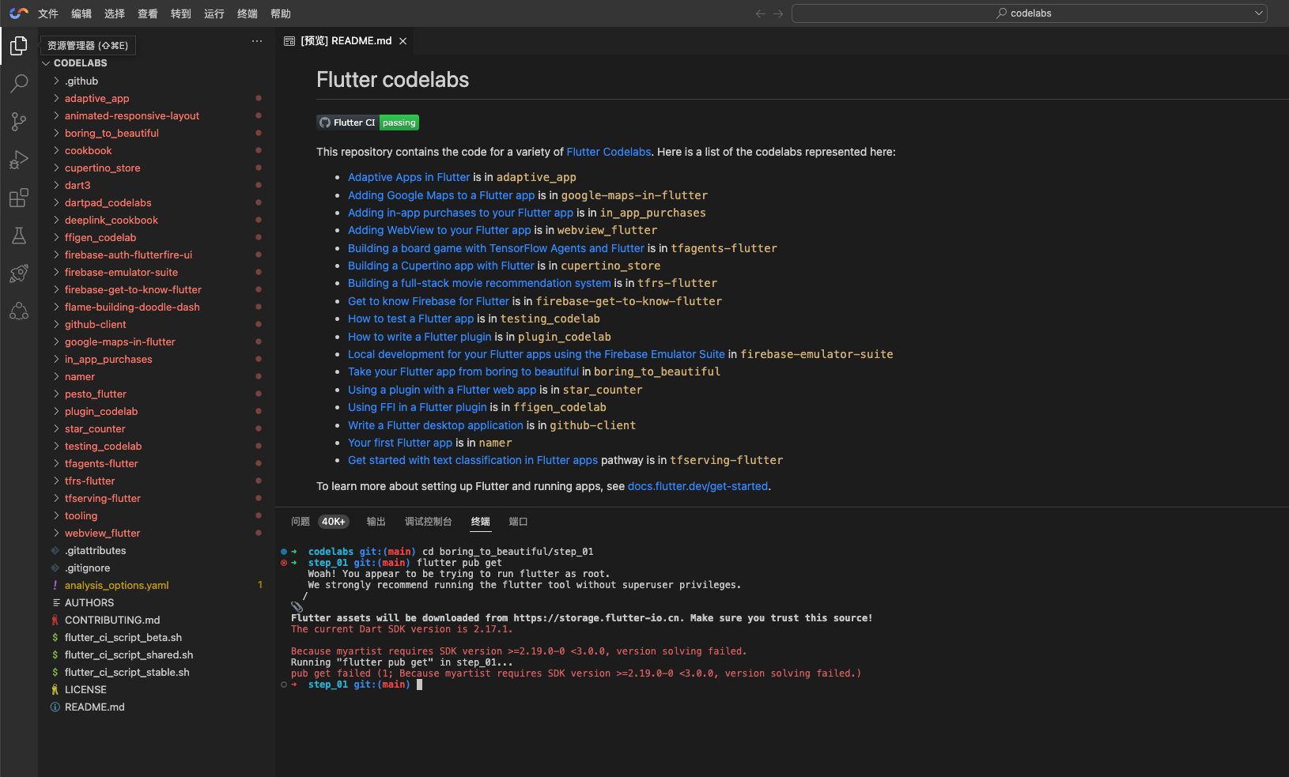Go back with navigation arrow
The width and height of the screenshot is (1289, 777).
[x=760, y=13]
